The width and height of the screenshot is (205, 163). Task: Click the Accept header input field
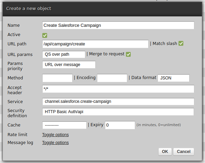click(x=118, y=89)
